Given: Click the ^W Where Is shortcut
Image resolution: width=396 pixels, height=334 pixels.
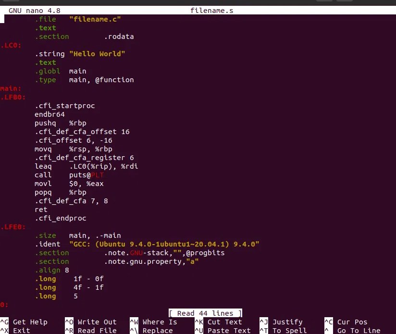Looking at the screenshot, I should [x=153, y=322].
